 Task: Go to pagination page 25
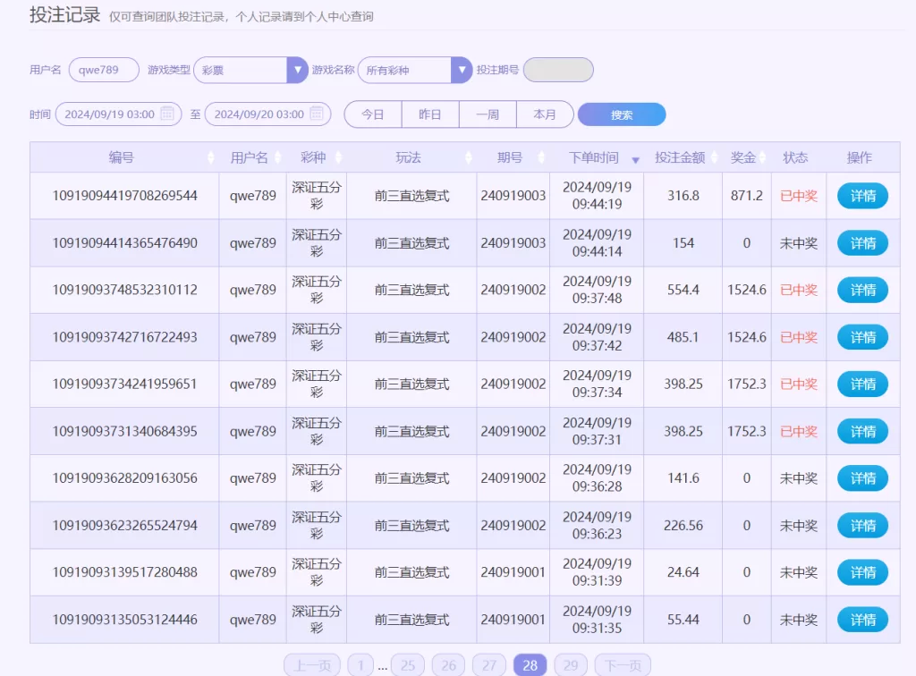408,665
